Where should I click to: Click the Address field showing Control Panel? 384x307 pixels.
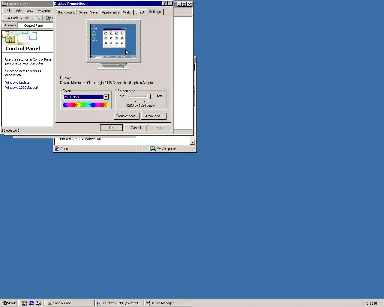point(35,25)
